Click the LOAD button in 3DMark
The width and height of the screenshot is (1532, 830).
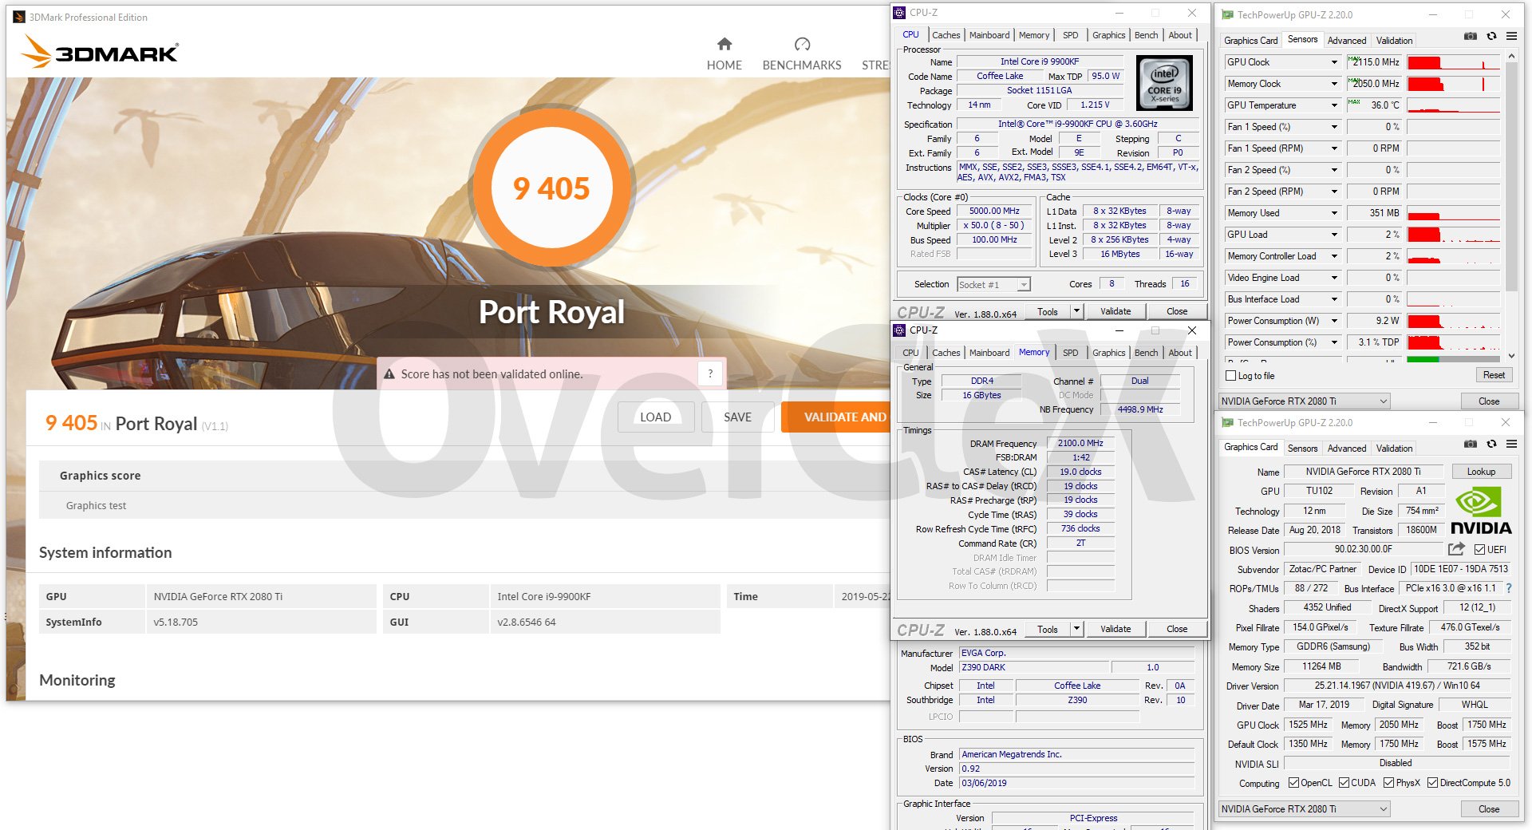[655, 417]
